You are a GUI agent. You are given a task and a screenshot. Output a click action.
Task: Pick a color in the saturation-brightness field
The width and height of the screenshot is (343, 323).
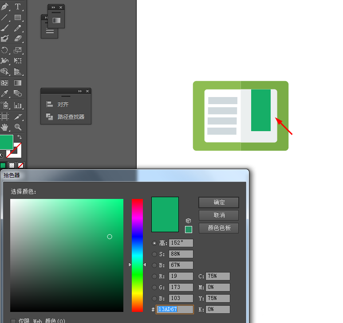click(67, 255)
